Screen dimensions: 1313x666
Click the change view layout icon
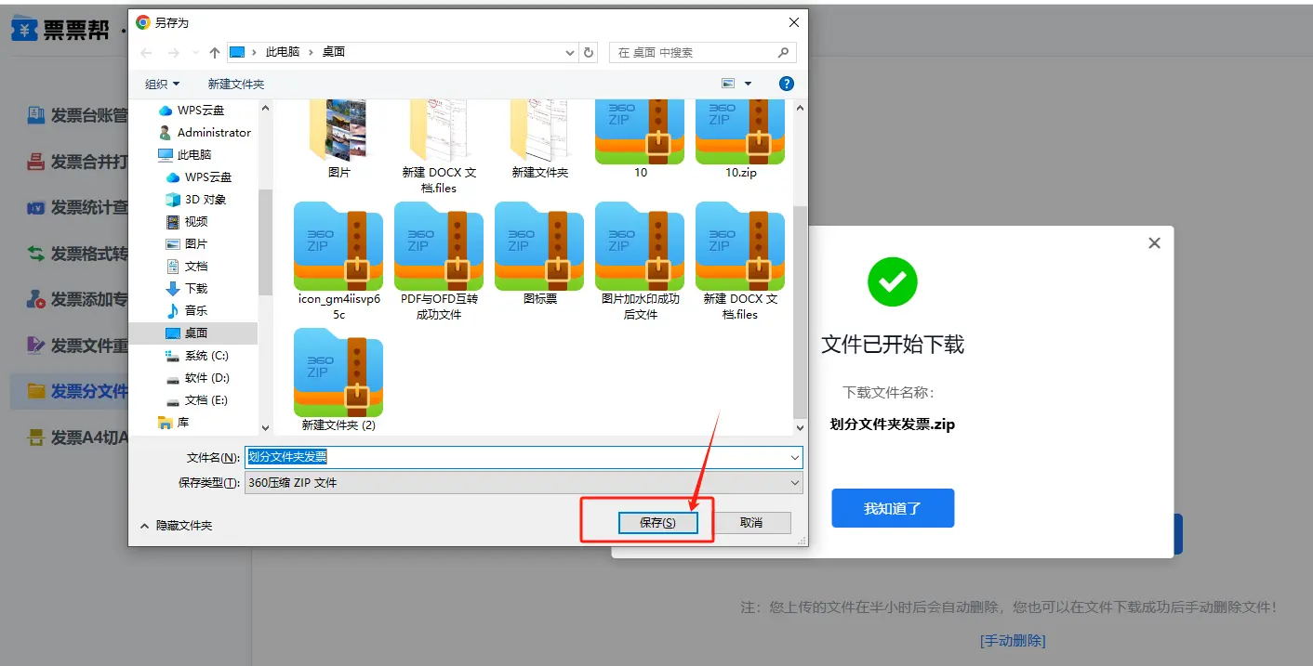click(x=729, y=84)
